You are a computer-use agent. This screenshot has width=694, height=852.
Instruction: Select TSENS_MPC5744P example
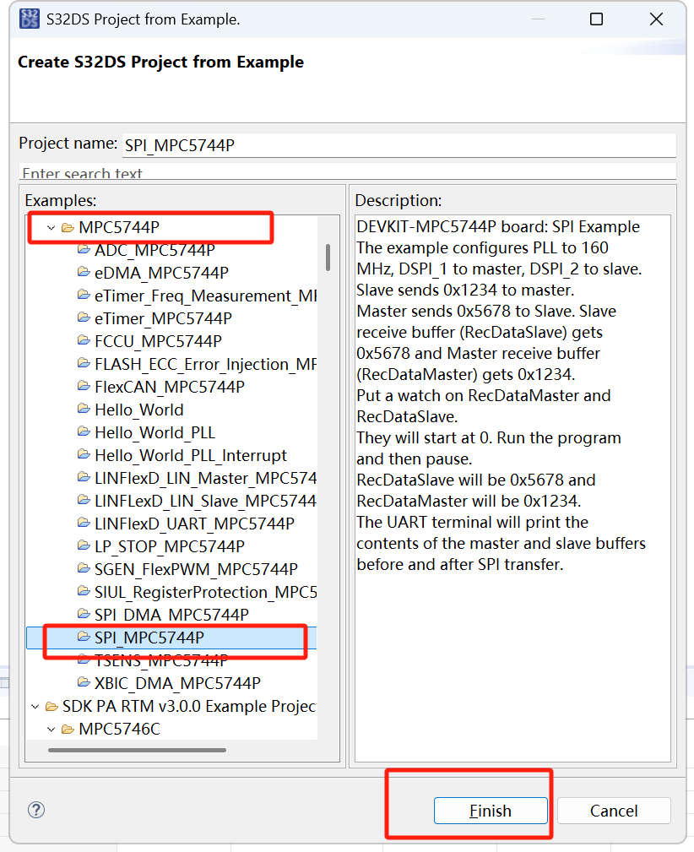[x=161, y=660]
